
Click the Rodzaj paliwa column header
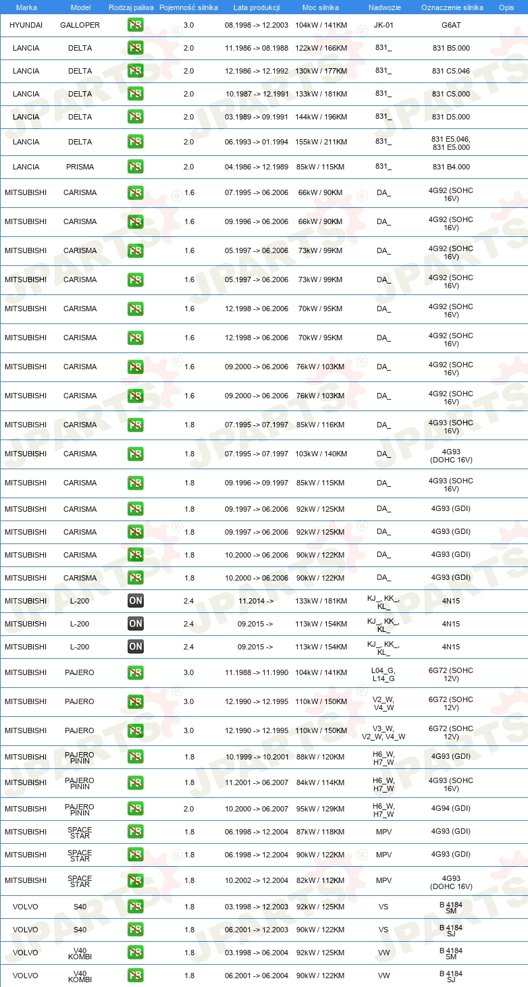point(132,7)
